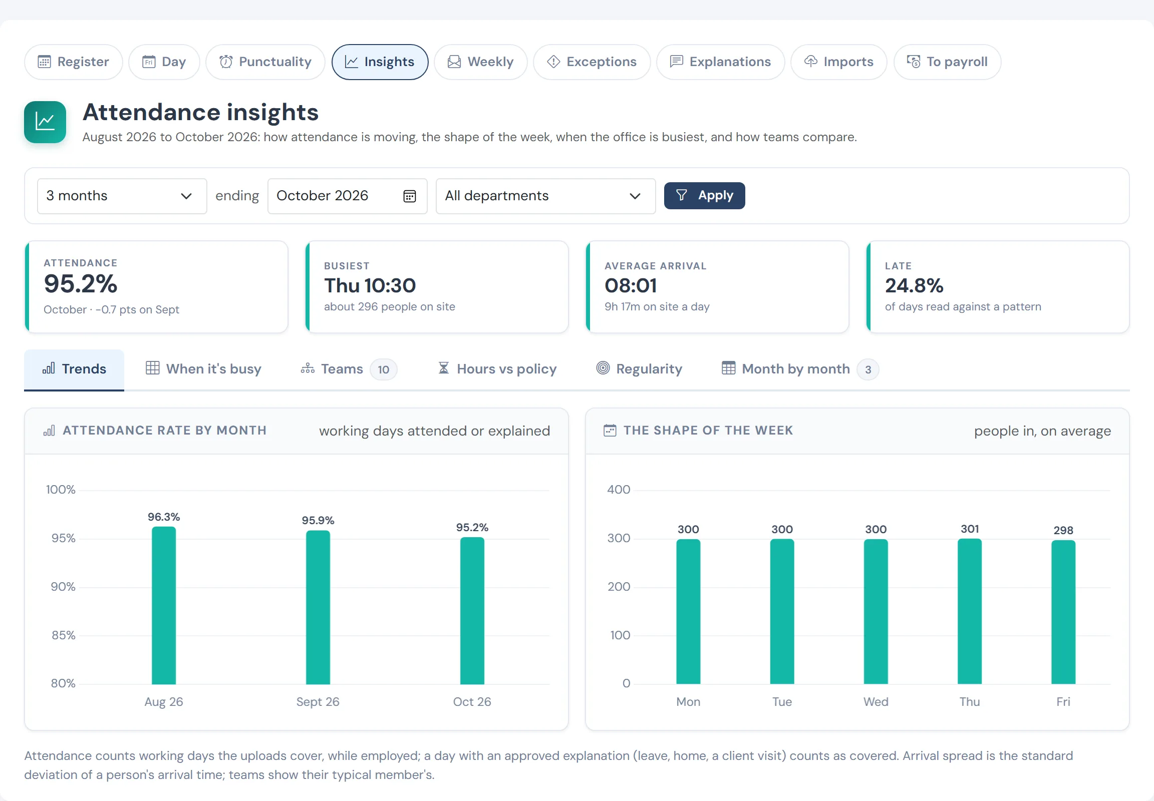
Task: Apply the selected filters
Action: coord(704,196)
